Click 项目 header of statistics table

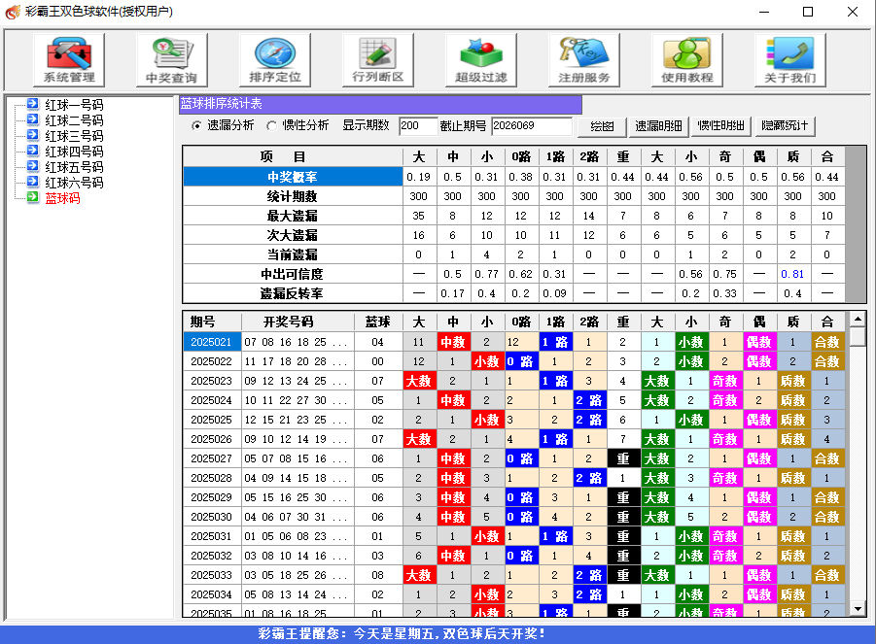point(293,156)
